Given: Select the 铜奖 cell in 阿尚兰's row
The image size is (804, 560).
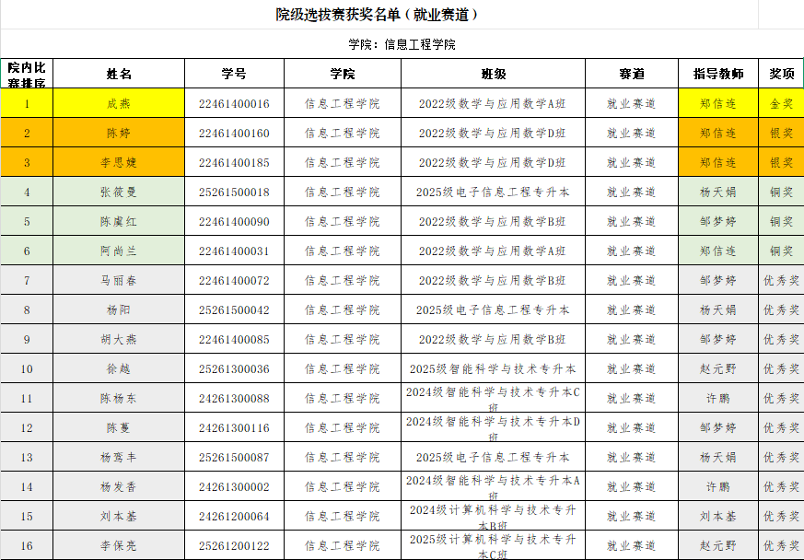Looking at the screenshot, I should pos(781,251).
